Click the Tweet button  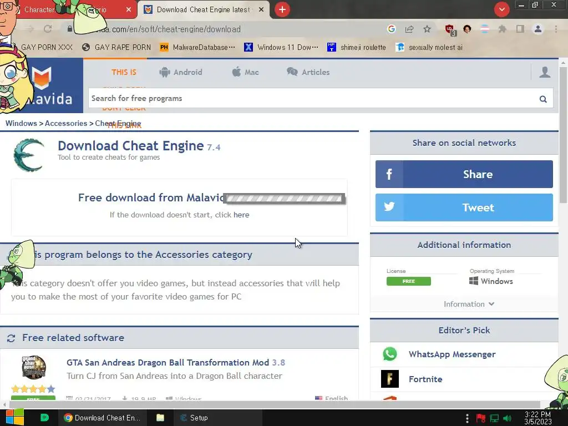pyautogui.click(x=464, y=207)
